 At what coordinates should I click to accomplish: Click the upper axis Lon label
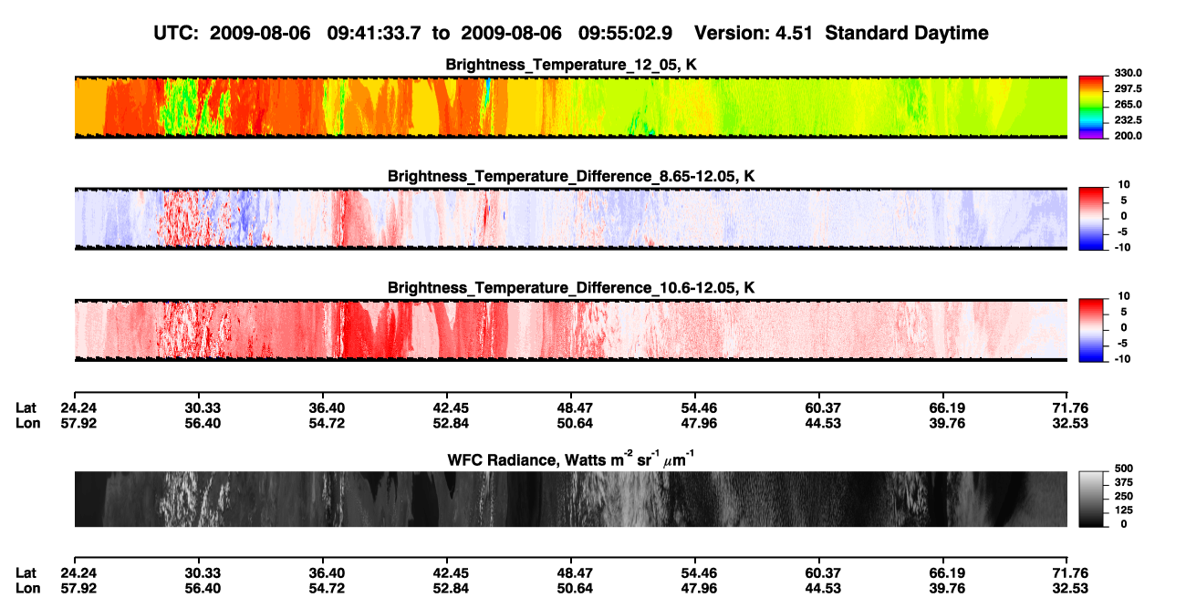click(x=27, y=423)
